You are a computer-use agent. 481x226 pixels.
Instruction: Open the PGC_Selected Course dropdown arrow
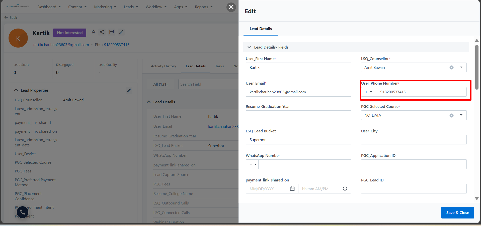[461, 115]
